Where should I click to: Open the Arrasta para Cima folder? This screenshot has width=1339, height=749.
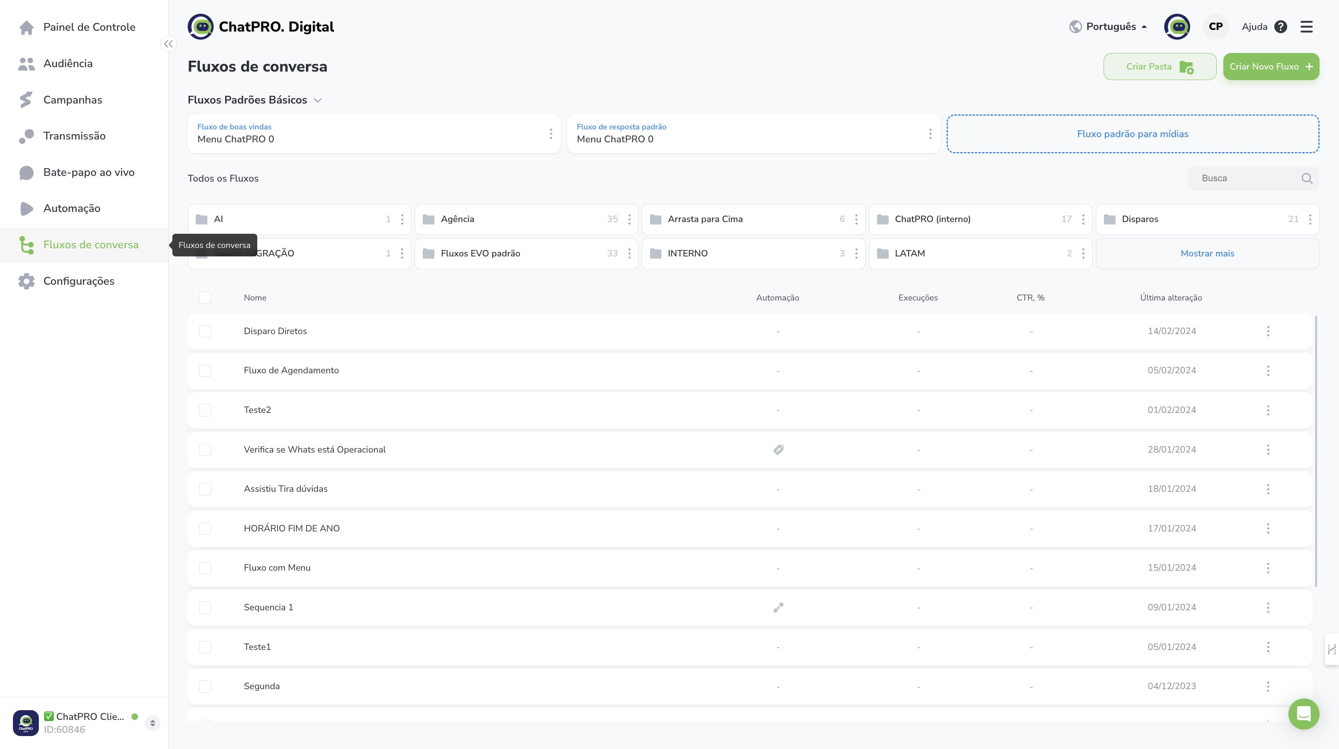(x=753, y=219)
